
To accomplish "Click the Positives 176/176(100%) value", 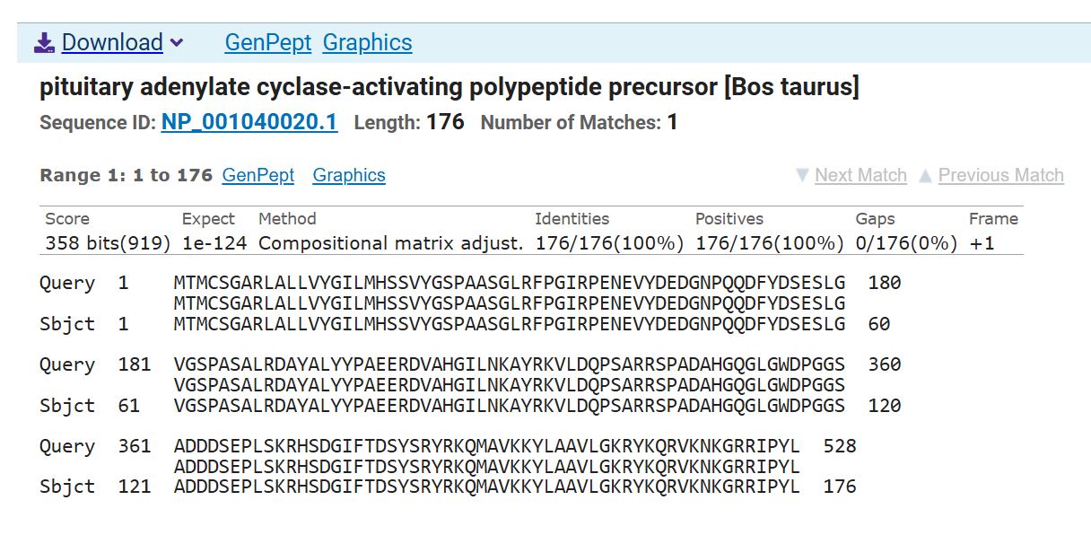I will click(x=769, y=243).
